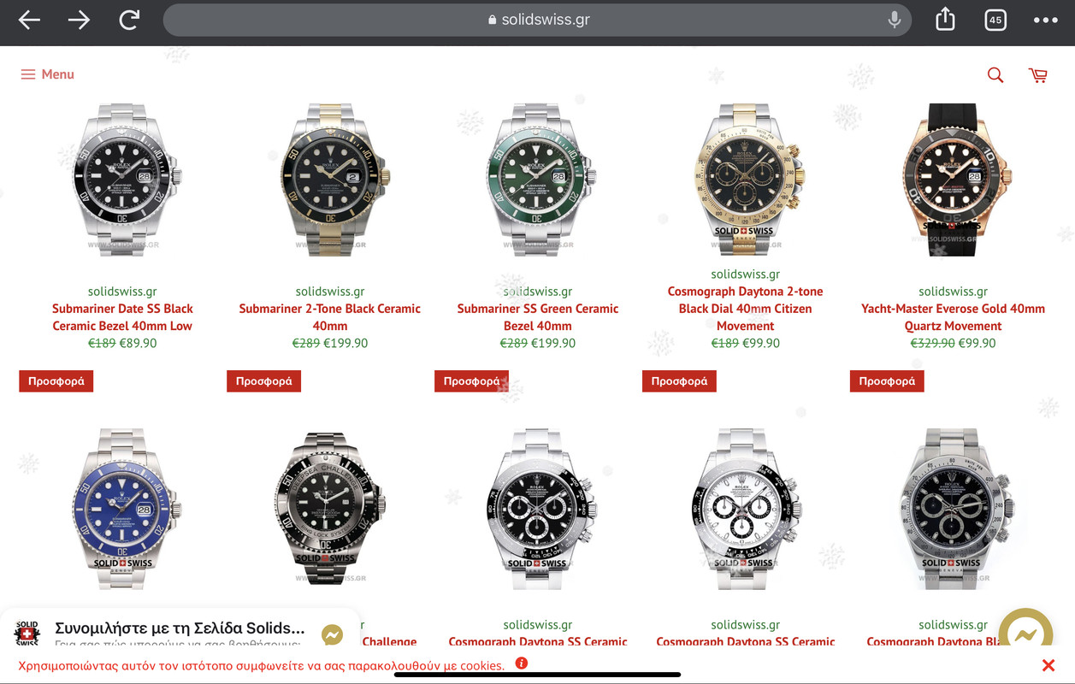Tap the microphone icon in address bar
Screen dimensions: 1075x684
point(895,20)
